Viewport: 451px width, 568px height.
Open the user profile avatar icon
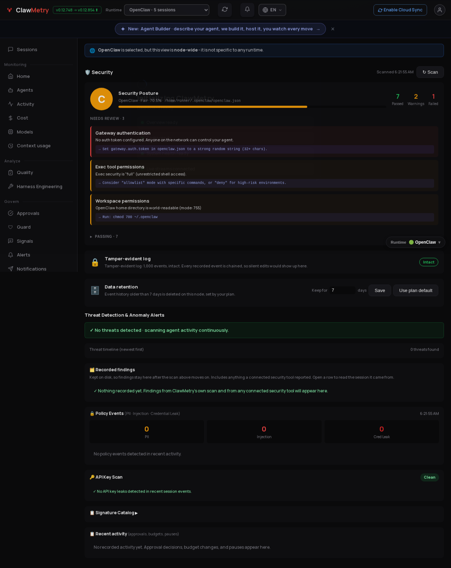440,10
